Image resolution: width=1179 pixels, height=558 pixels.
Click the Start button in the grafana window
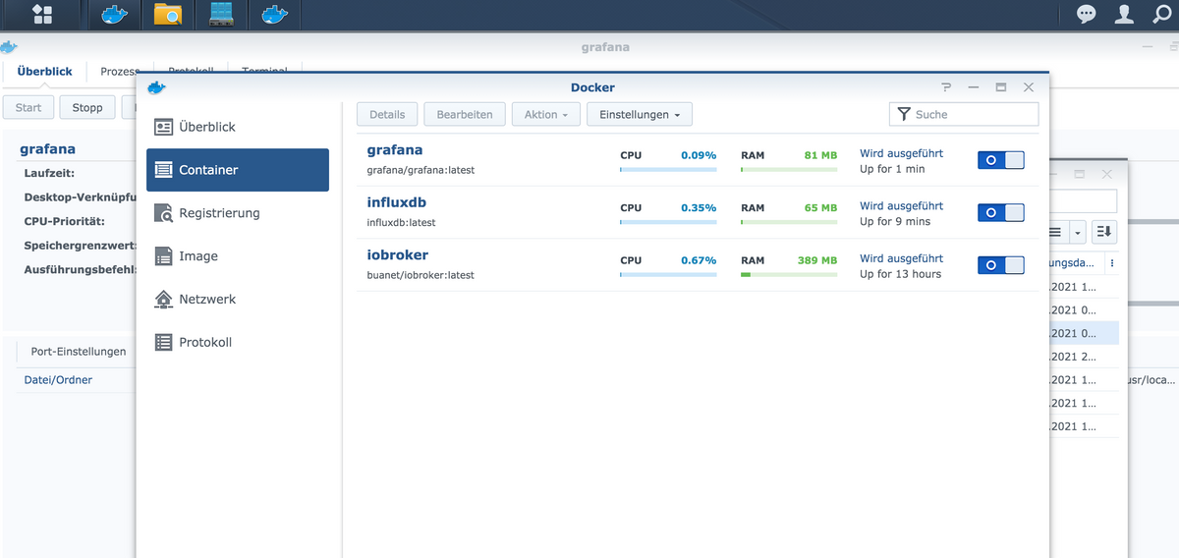[28, 107]
